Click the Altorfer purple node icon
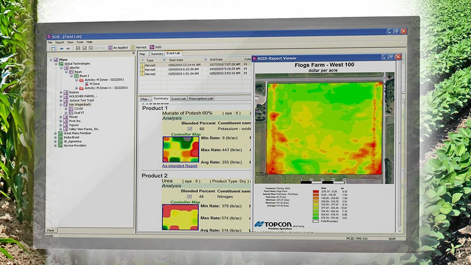This screenshot has height=265, width=471. click(x=66, y=68)
